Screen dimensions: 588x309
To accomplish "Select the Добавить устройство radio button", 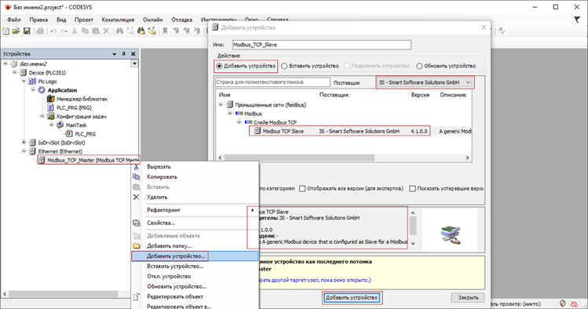I will point(219,67).
